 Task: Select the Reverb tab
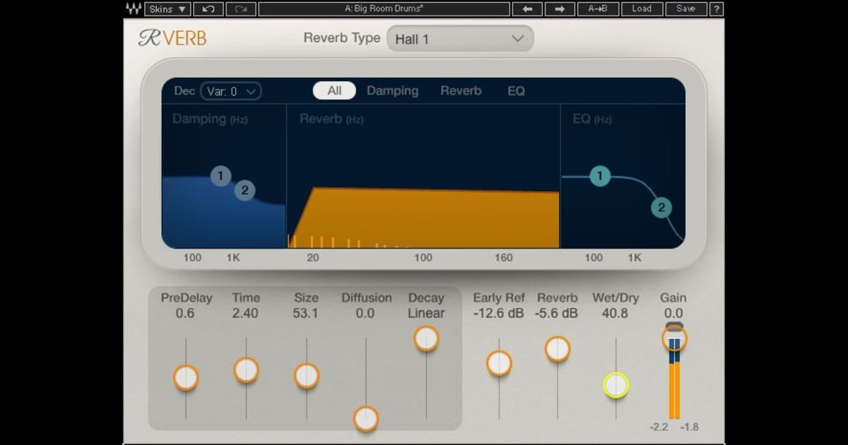pyautogui.click(x=460, y=90)
